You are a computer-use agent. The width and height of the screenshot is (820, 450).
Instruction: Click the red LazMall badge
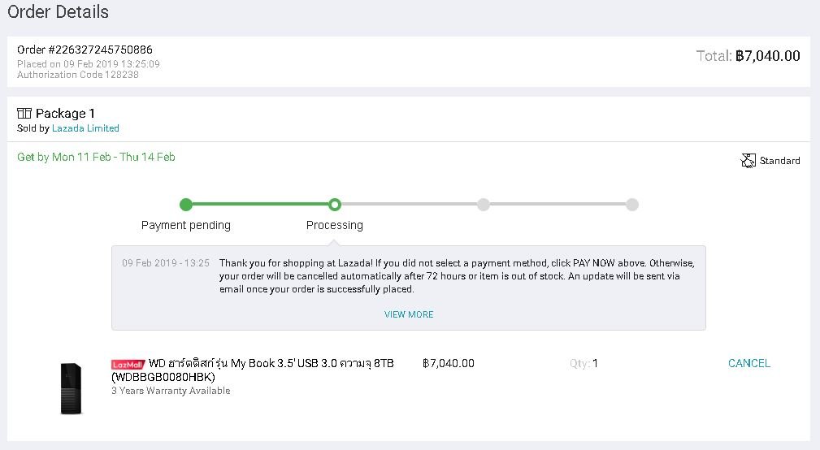tap(128, 364)
